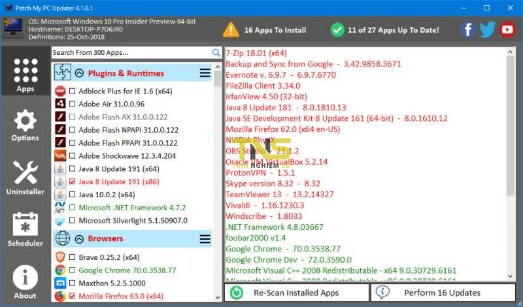Image resolution: width=523 pixels, height=307 pixels.
Task: Click the Microsoft Silverlight icon
Action: tap(60, 220)
